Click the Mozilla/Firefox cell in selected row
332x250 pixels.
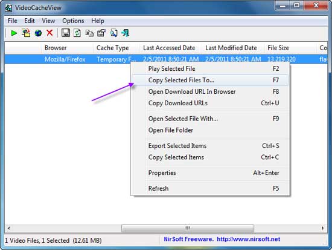click(65, 59)
